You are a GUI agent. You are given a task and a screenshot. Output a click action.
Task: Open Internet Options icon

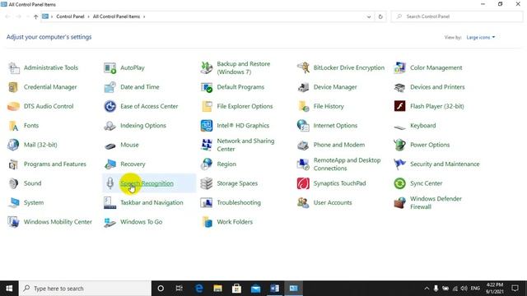(x=303, y=126)
